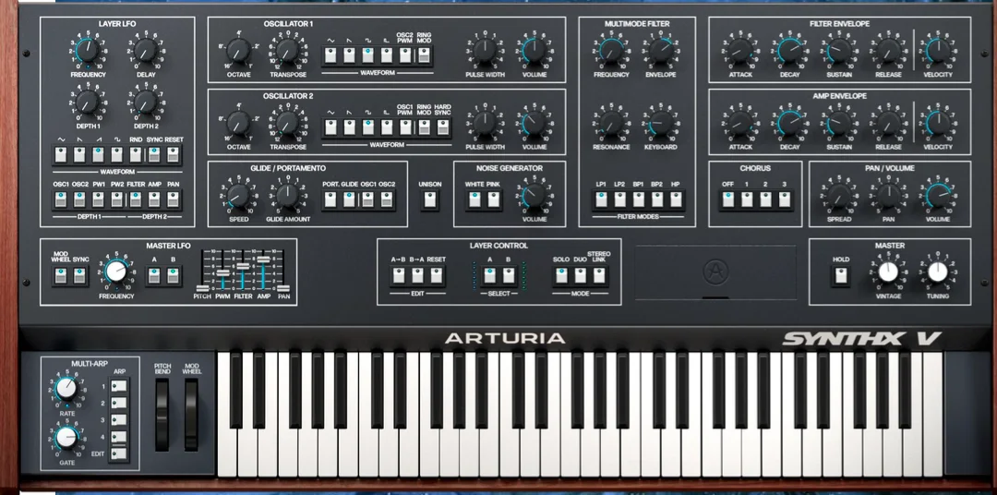Screen dimensions: 997x495
Task: Click Master LFO PWM fader
Action: 222,272
